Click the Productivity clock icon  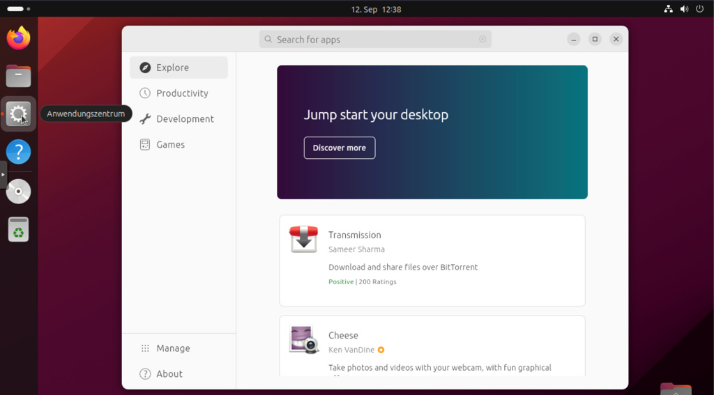(145, 93)
